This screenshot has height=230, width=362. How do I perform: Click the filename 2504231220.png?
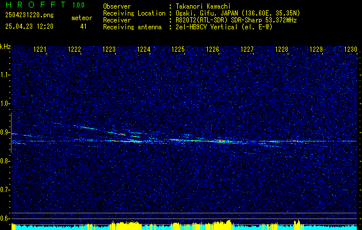point(29,16)
